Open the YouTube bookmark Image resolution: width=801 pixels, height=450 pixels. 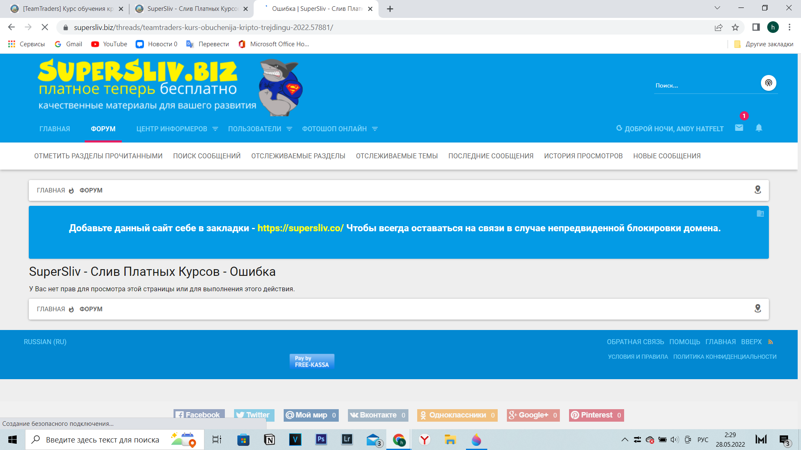[x=109, y=44]
